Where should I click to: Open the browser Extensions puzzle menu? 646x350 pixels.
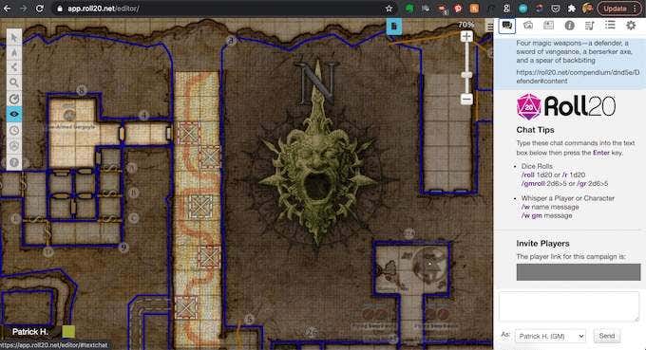572,9
